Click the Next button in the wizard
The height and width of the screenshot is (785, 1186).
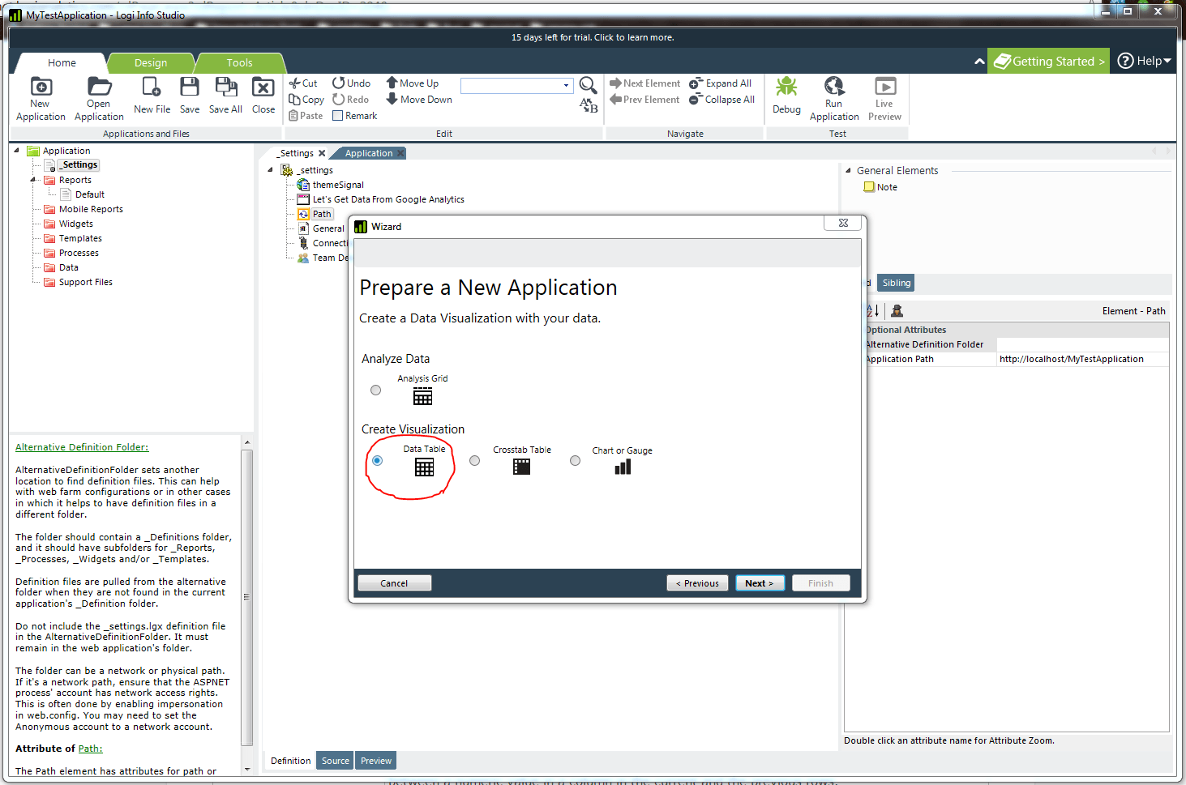point(760,583)
